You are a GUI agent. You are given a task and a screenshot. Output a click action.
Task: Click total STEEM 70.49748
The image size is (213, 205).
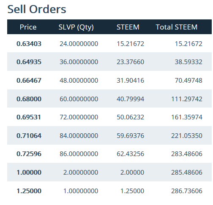pyautogui.click(x=188, y=81)
